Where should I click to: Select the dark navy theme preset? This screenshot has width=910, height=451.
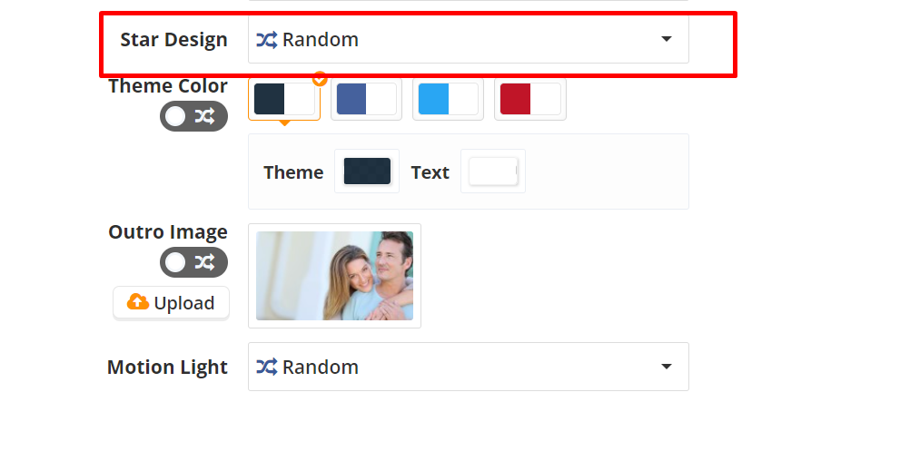click(284, 99)
